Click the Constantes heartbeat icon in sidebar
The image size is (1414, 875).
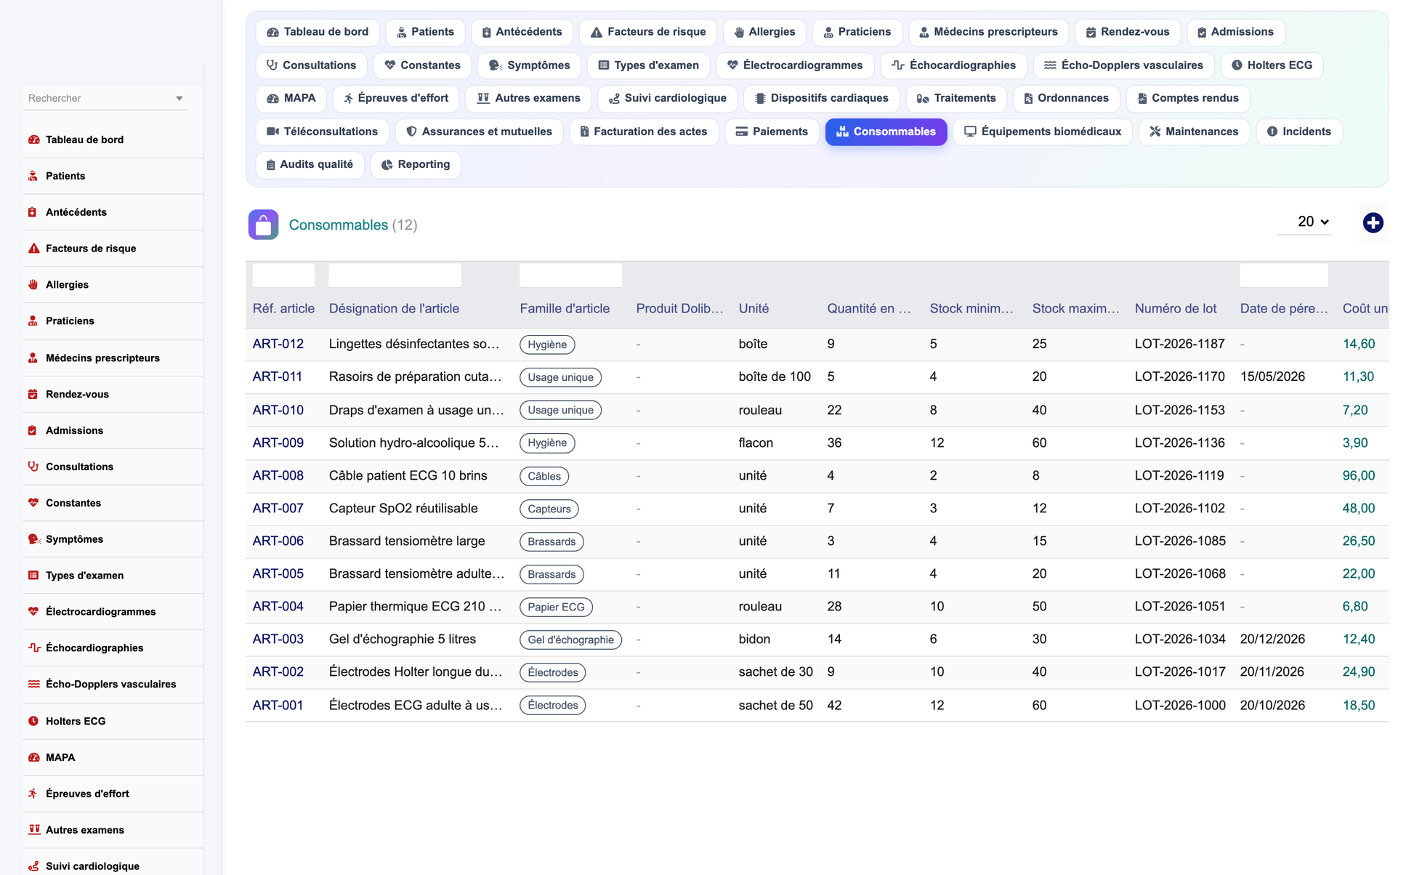(33, 503)
